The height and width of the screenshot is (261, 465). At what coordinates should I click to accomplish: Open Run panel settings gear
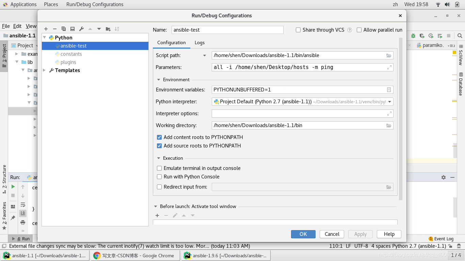[444, 177]
